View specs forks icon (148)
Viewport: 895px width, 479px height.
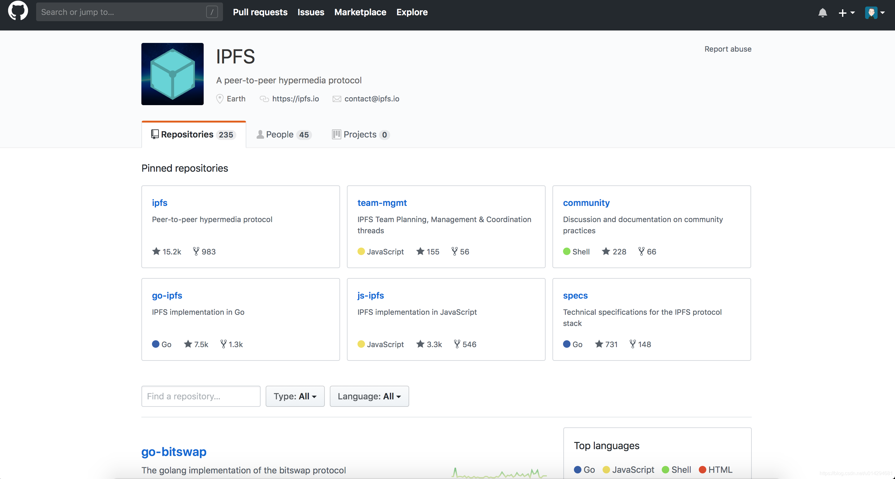632,344
